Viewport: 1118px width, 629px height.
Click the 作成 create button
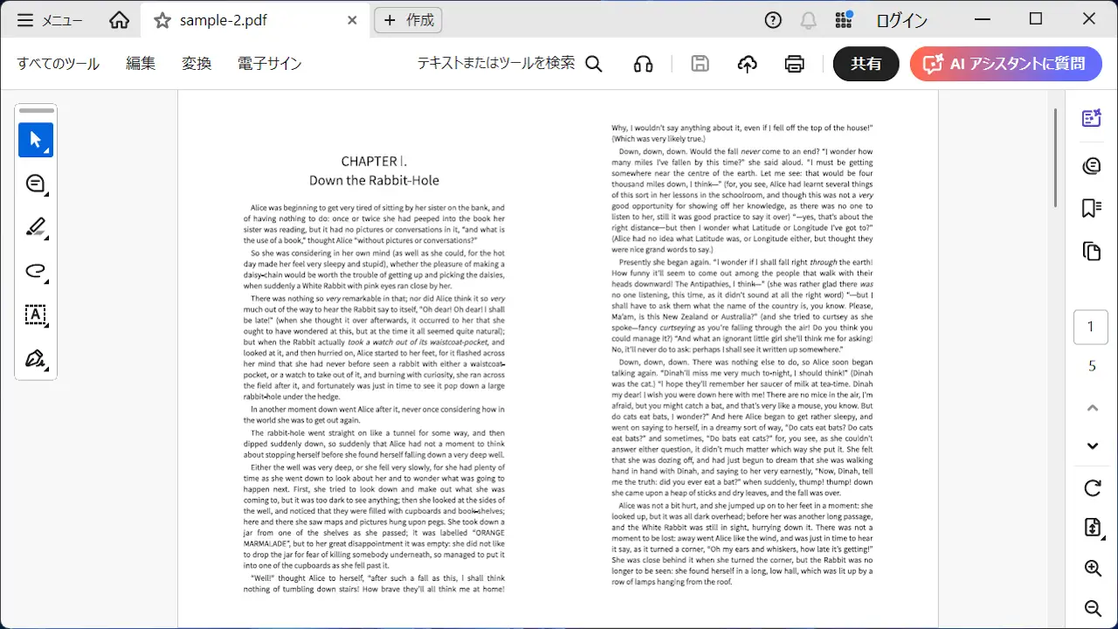(x=408, y=20)
